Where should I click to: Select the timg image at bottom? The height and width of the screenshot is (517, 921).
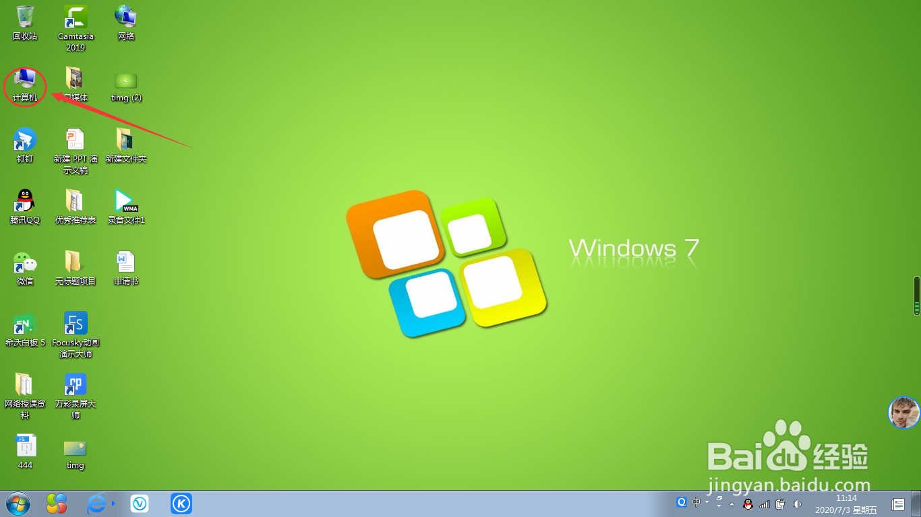pyautogui.click(x=76, y=454)
